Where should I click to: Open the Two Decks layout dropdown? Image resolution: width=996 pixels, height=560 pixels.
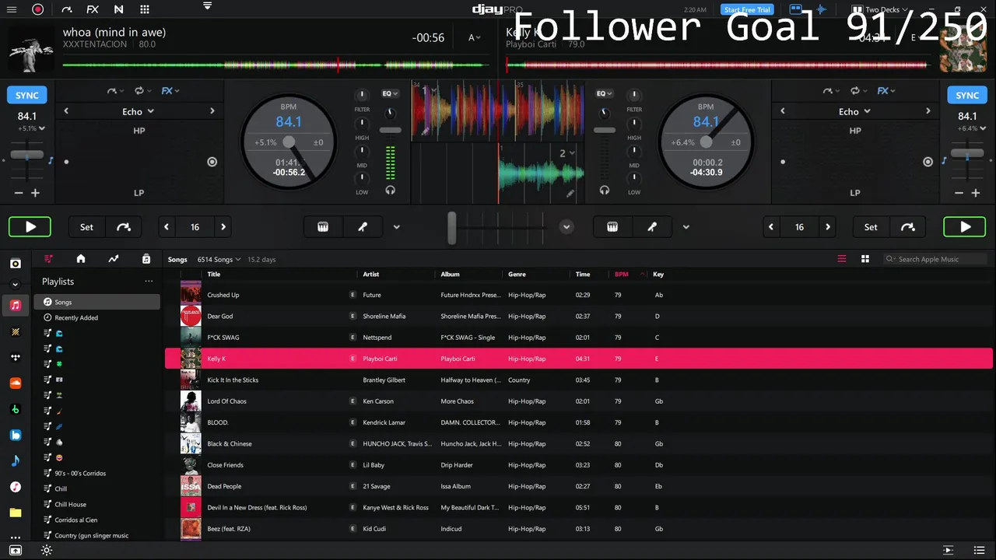click(x=880, y=9)
